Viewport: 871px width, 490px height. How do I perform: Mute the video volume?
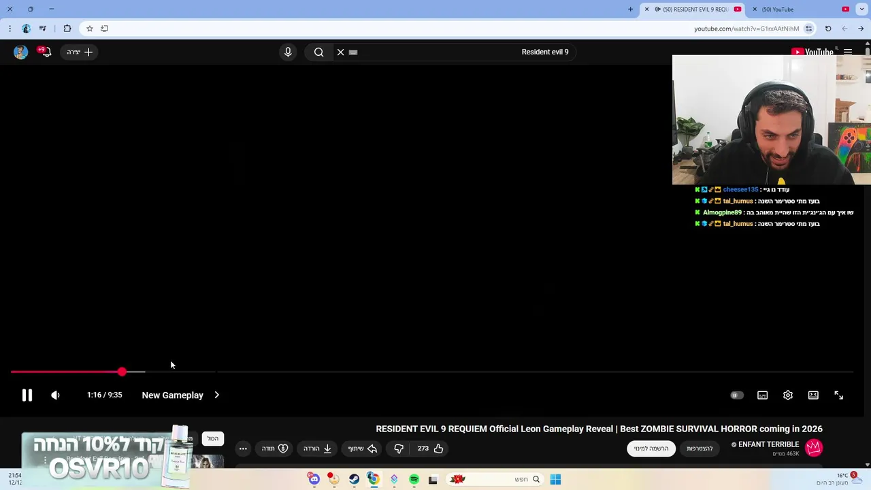[55, 395]
